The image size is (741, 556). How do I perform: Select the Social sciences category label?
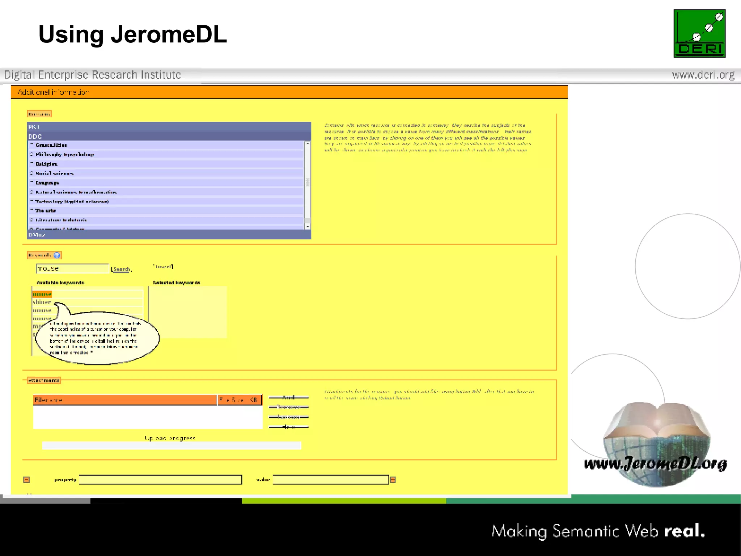point(55,173)
